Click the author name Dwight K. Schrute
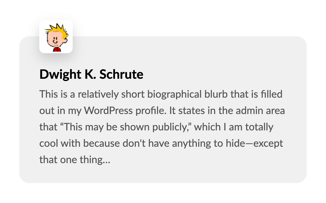The height and width of the screenshot is (203, 326). point(91,74)
